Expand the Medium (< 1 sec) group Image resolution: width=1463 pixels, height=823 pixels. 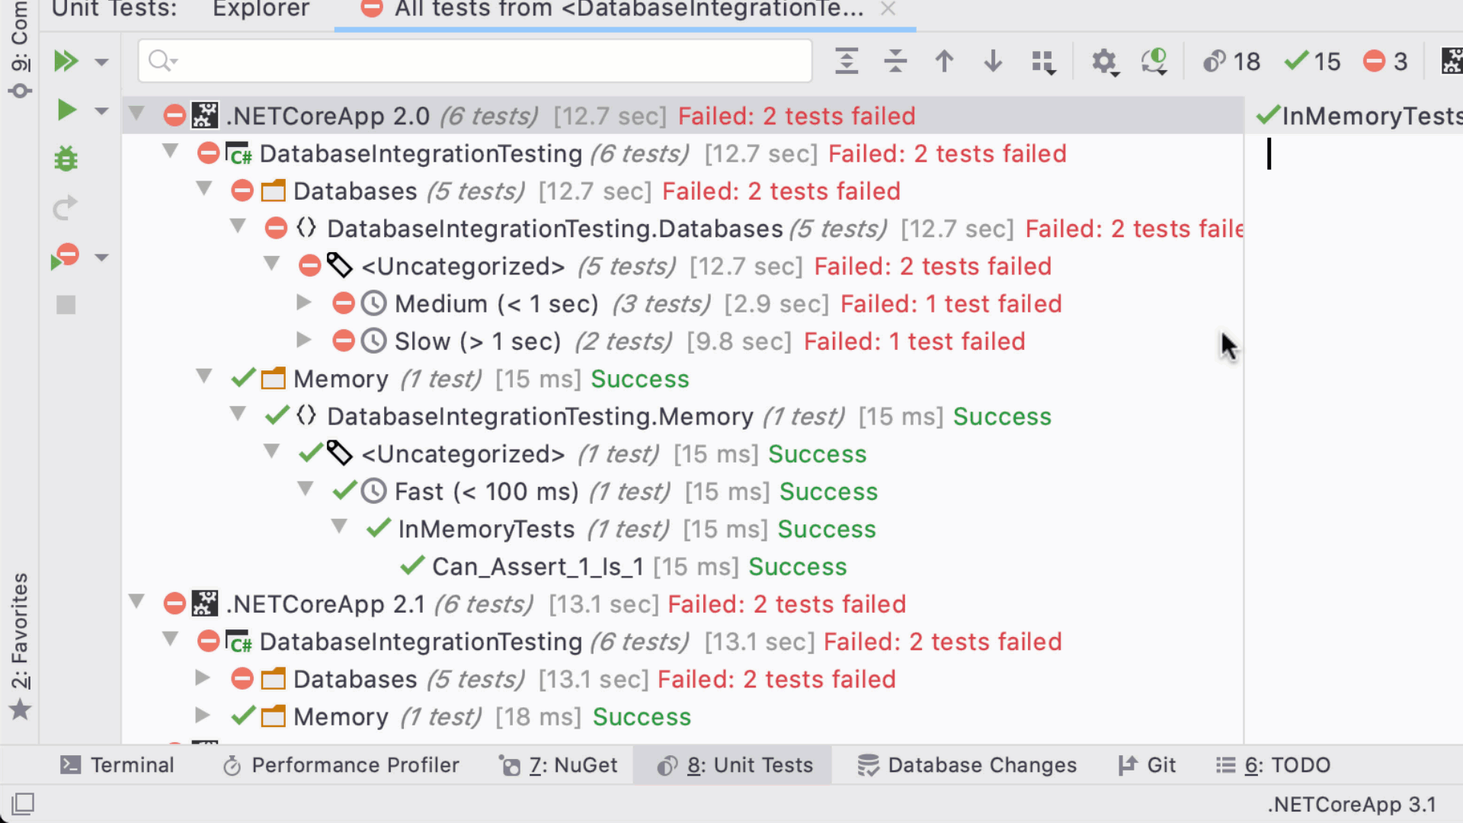coord(303,303)
